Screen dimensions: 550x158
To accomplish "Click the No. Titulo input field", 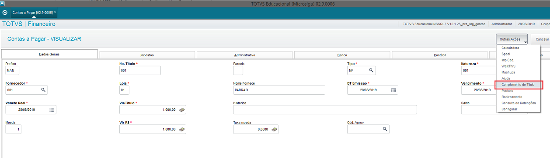I will [x=140, y=70].
